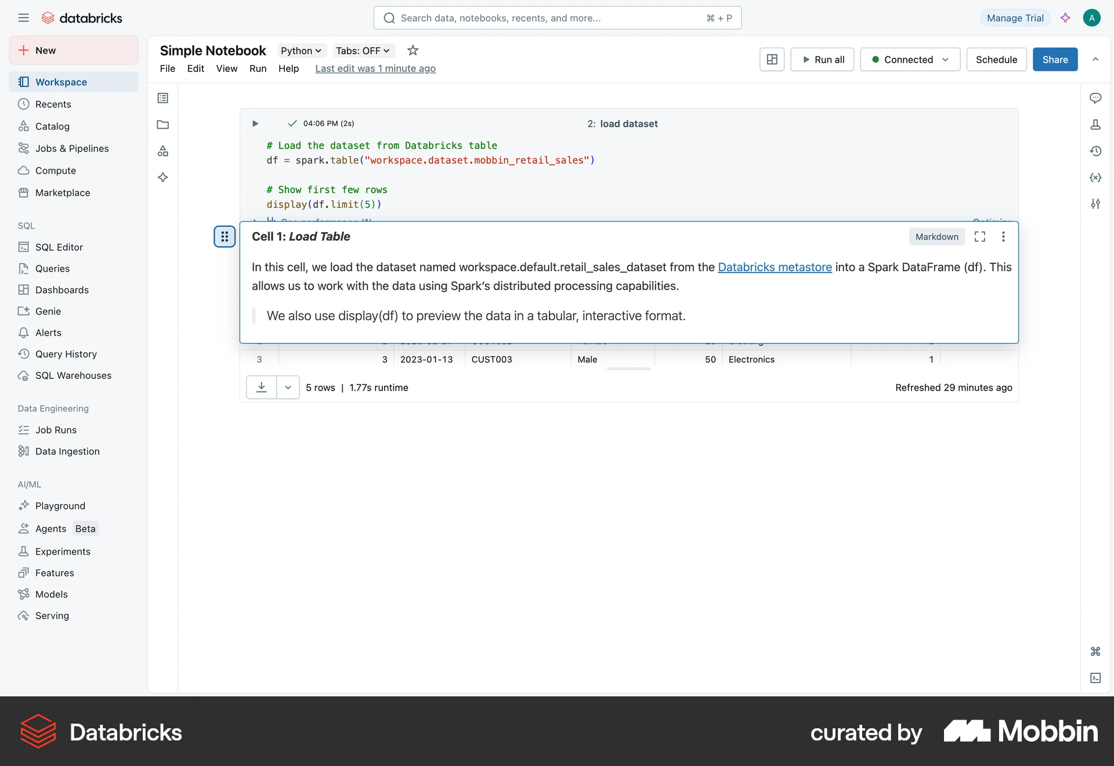Open the notebook table of contents panel
Image resolution: width=1114 pixels, height=766 pixels.
tap(162, 97)
